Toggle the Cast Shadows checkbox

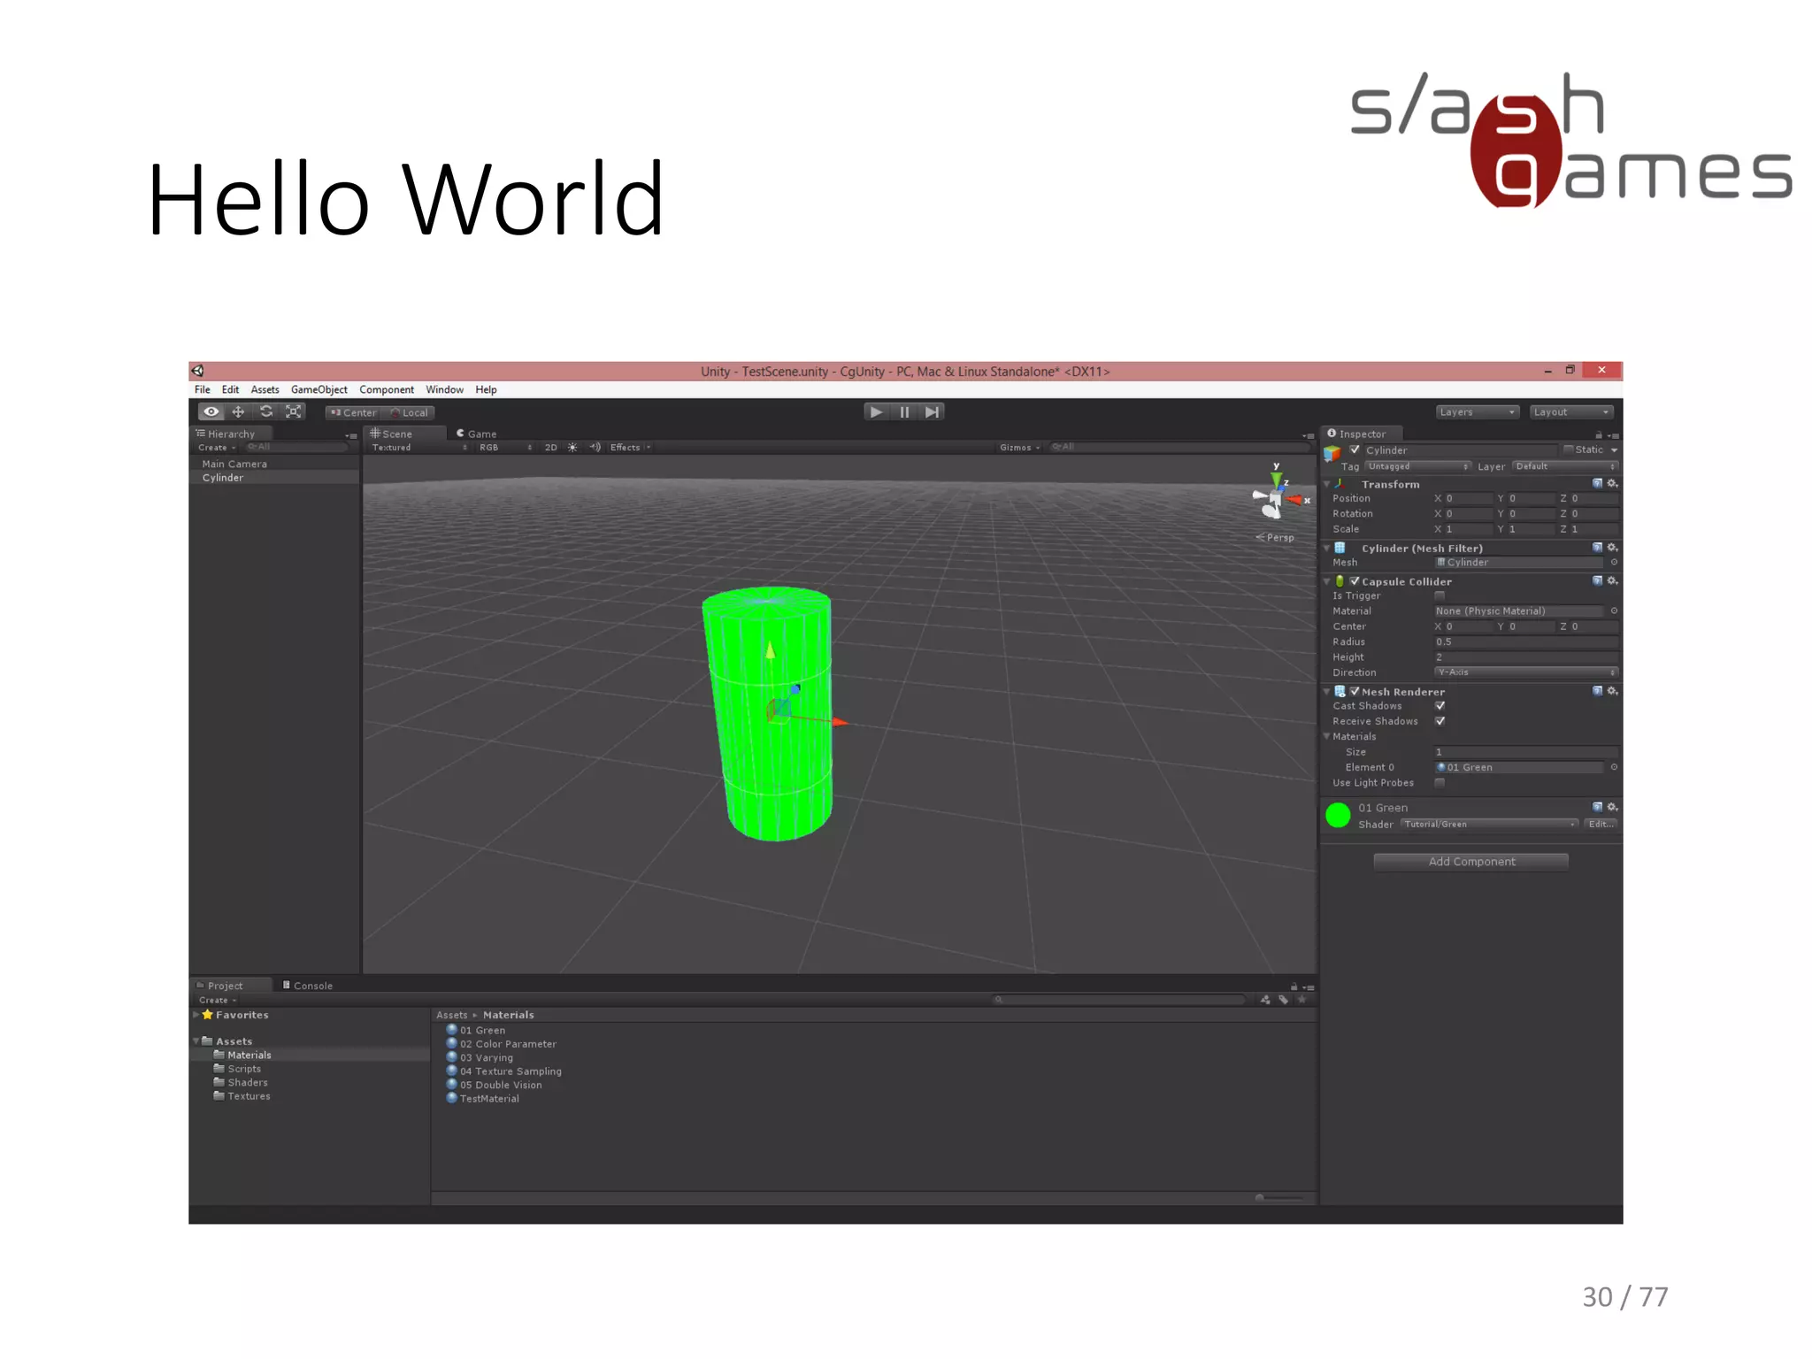(1440, 706)
